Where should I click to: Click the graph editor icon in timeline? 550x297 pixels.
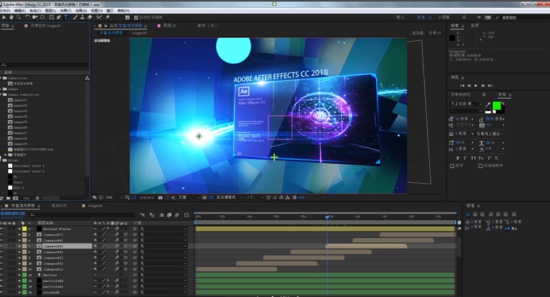pos(186,215)
